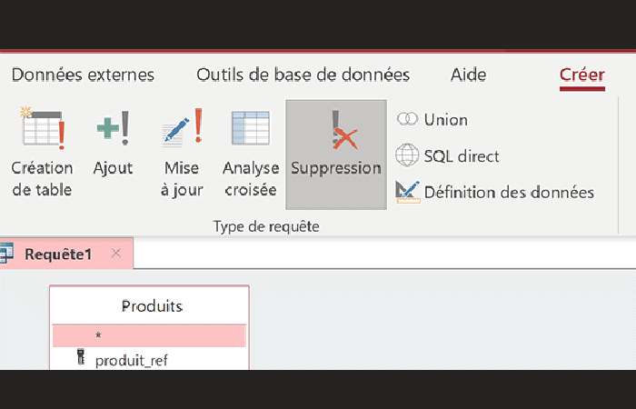Select the asterisk all-fields row in Produits
This screenshot has width=636, height=409.
(x=149, y=335)
